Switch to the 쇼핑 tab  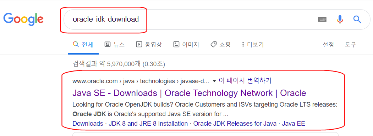(x=220, y=44)
